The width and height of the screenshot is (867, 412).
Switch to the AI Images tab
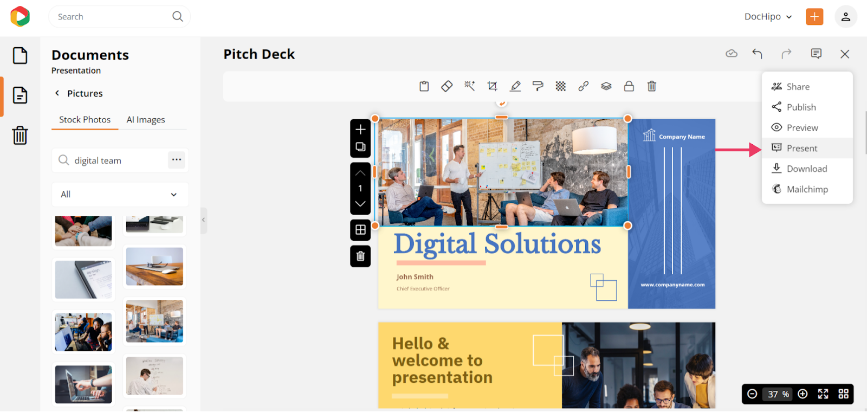146,120
